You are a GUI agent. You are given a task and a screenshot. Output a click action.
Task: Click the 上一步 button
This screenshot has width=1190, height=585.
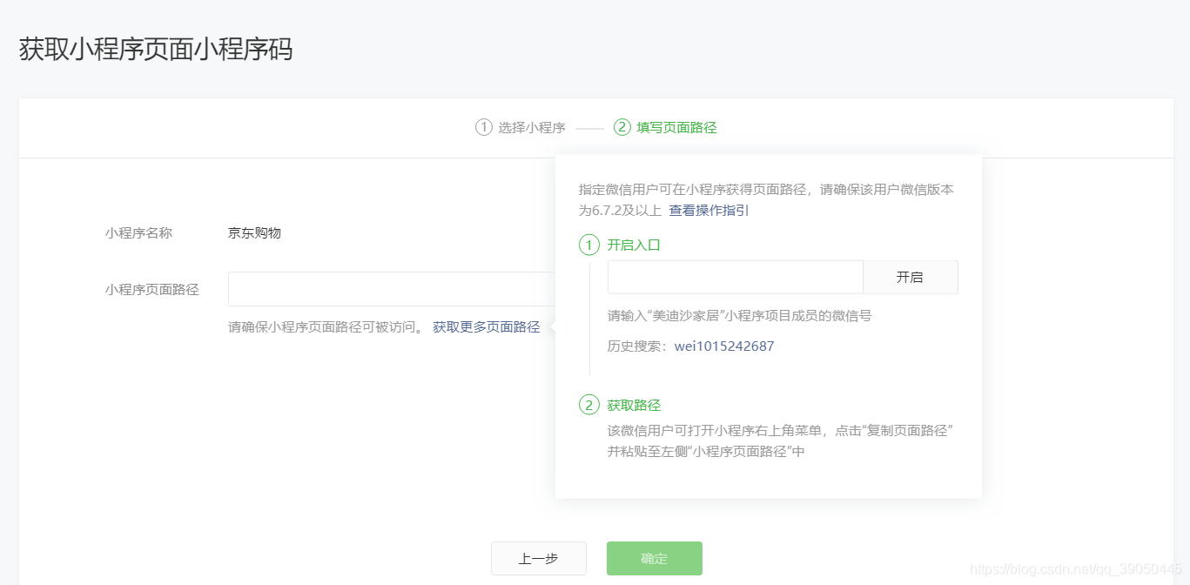click(x=538, y=558)
